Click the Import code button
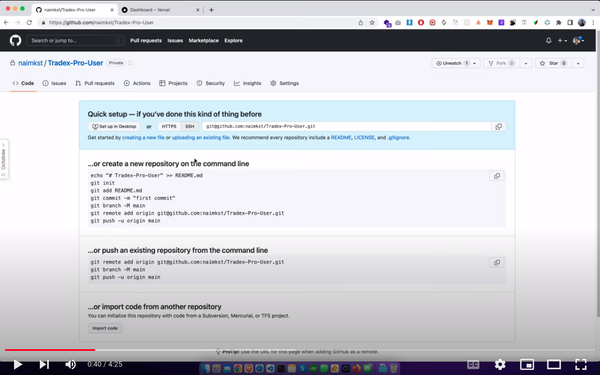600x375 pixels. tap(105, 328)
